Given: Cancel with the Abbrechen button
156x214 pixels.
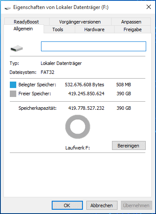Looking at the screenshot, I should click(102, 205).
